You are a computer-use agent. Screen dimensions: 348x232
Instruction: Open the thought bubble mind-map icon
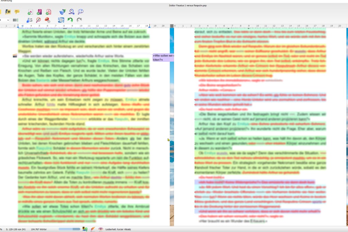pos(81,12)
